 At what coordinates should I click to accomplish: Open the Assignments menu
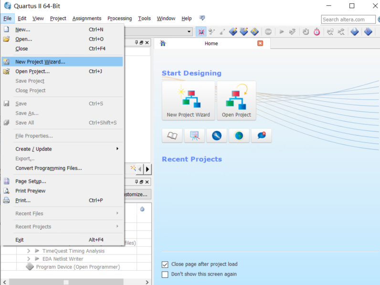87,19
